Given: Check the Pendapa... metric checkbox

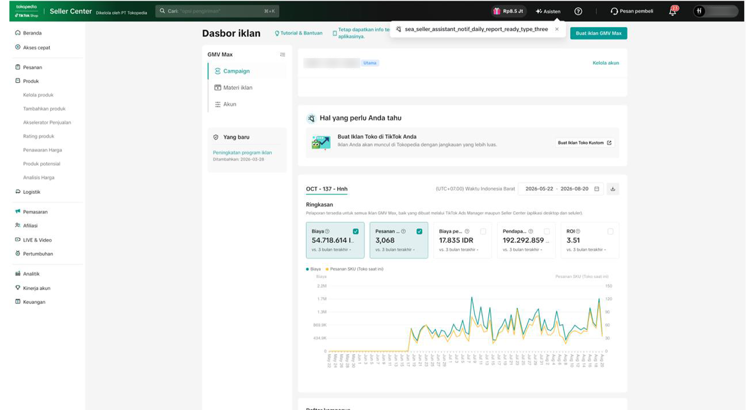Looking at the screenshot, I should [547, 231].
